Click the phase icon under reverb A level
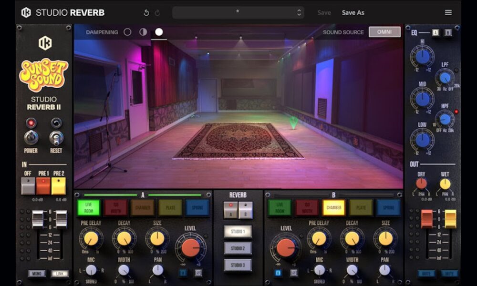Screen dimensions: 477x286 tap(197, 273)
